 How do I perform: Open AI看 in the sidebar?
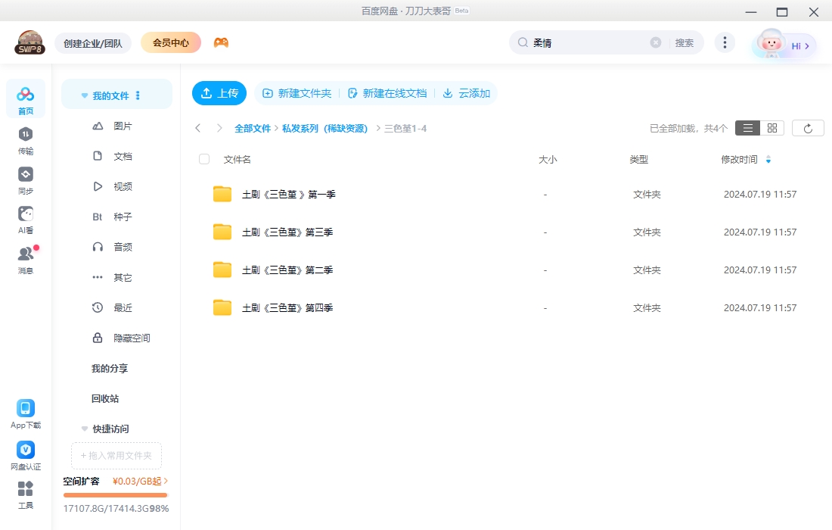point(26,220)
